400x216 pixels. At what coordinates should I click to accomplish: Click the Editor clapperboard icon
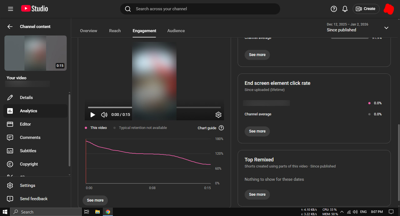pos(10,124)
